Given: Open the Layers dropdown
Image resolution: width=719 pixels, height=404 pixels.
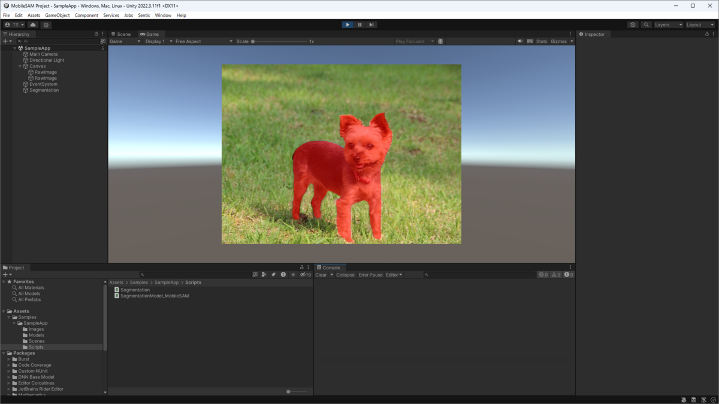Looking at the screenshot, I should pos(668,25).
